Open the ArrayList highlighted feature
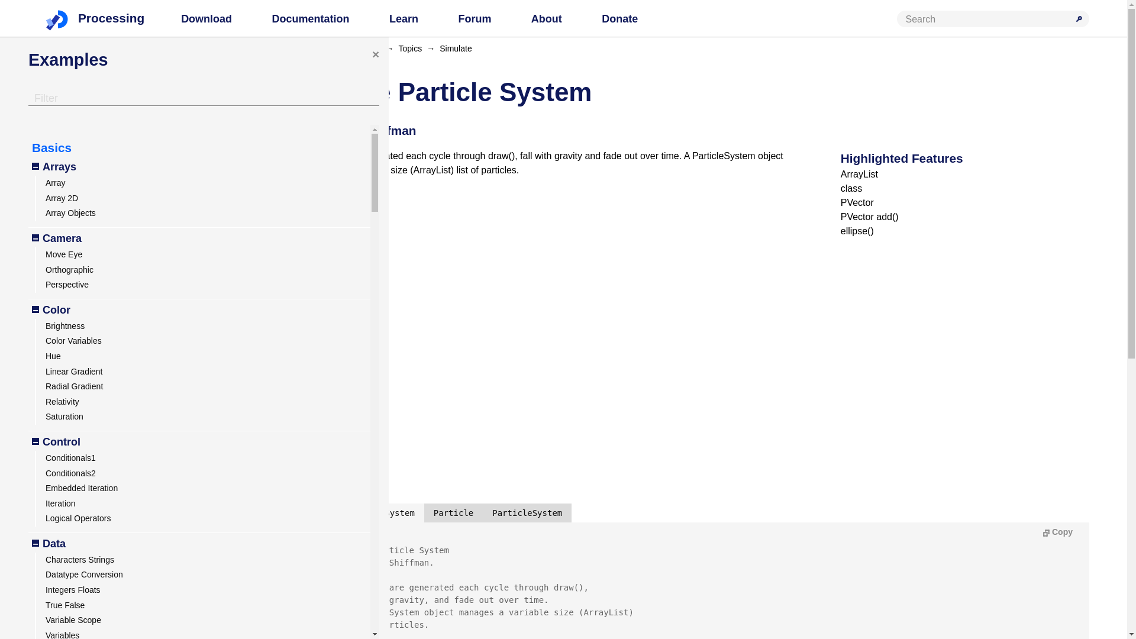The height and width of the screenshot is (639, 1136). pos(859,175)
